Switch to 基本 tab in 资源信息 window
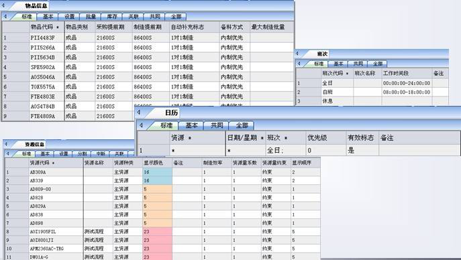 [45, 153]
